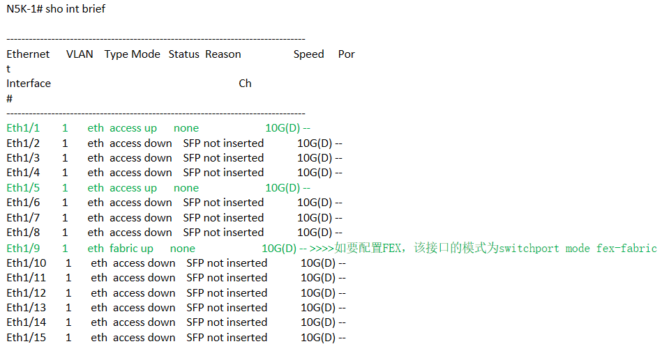Image resolution: width=662 pixels, height=344 pixels.
Task: Click 'none' reason in the Eth1/1 row
Action: click(186, 128)
